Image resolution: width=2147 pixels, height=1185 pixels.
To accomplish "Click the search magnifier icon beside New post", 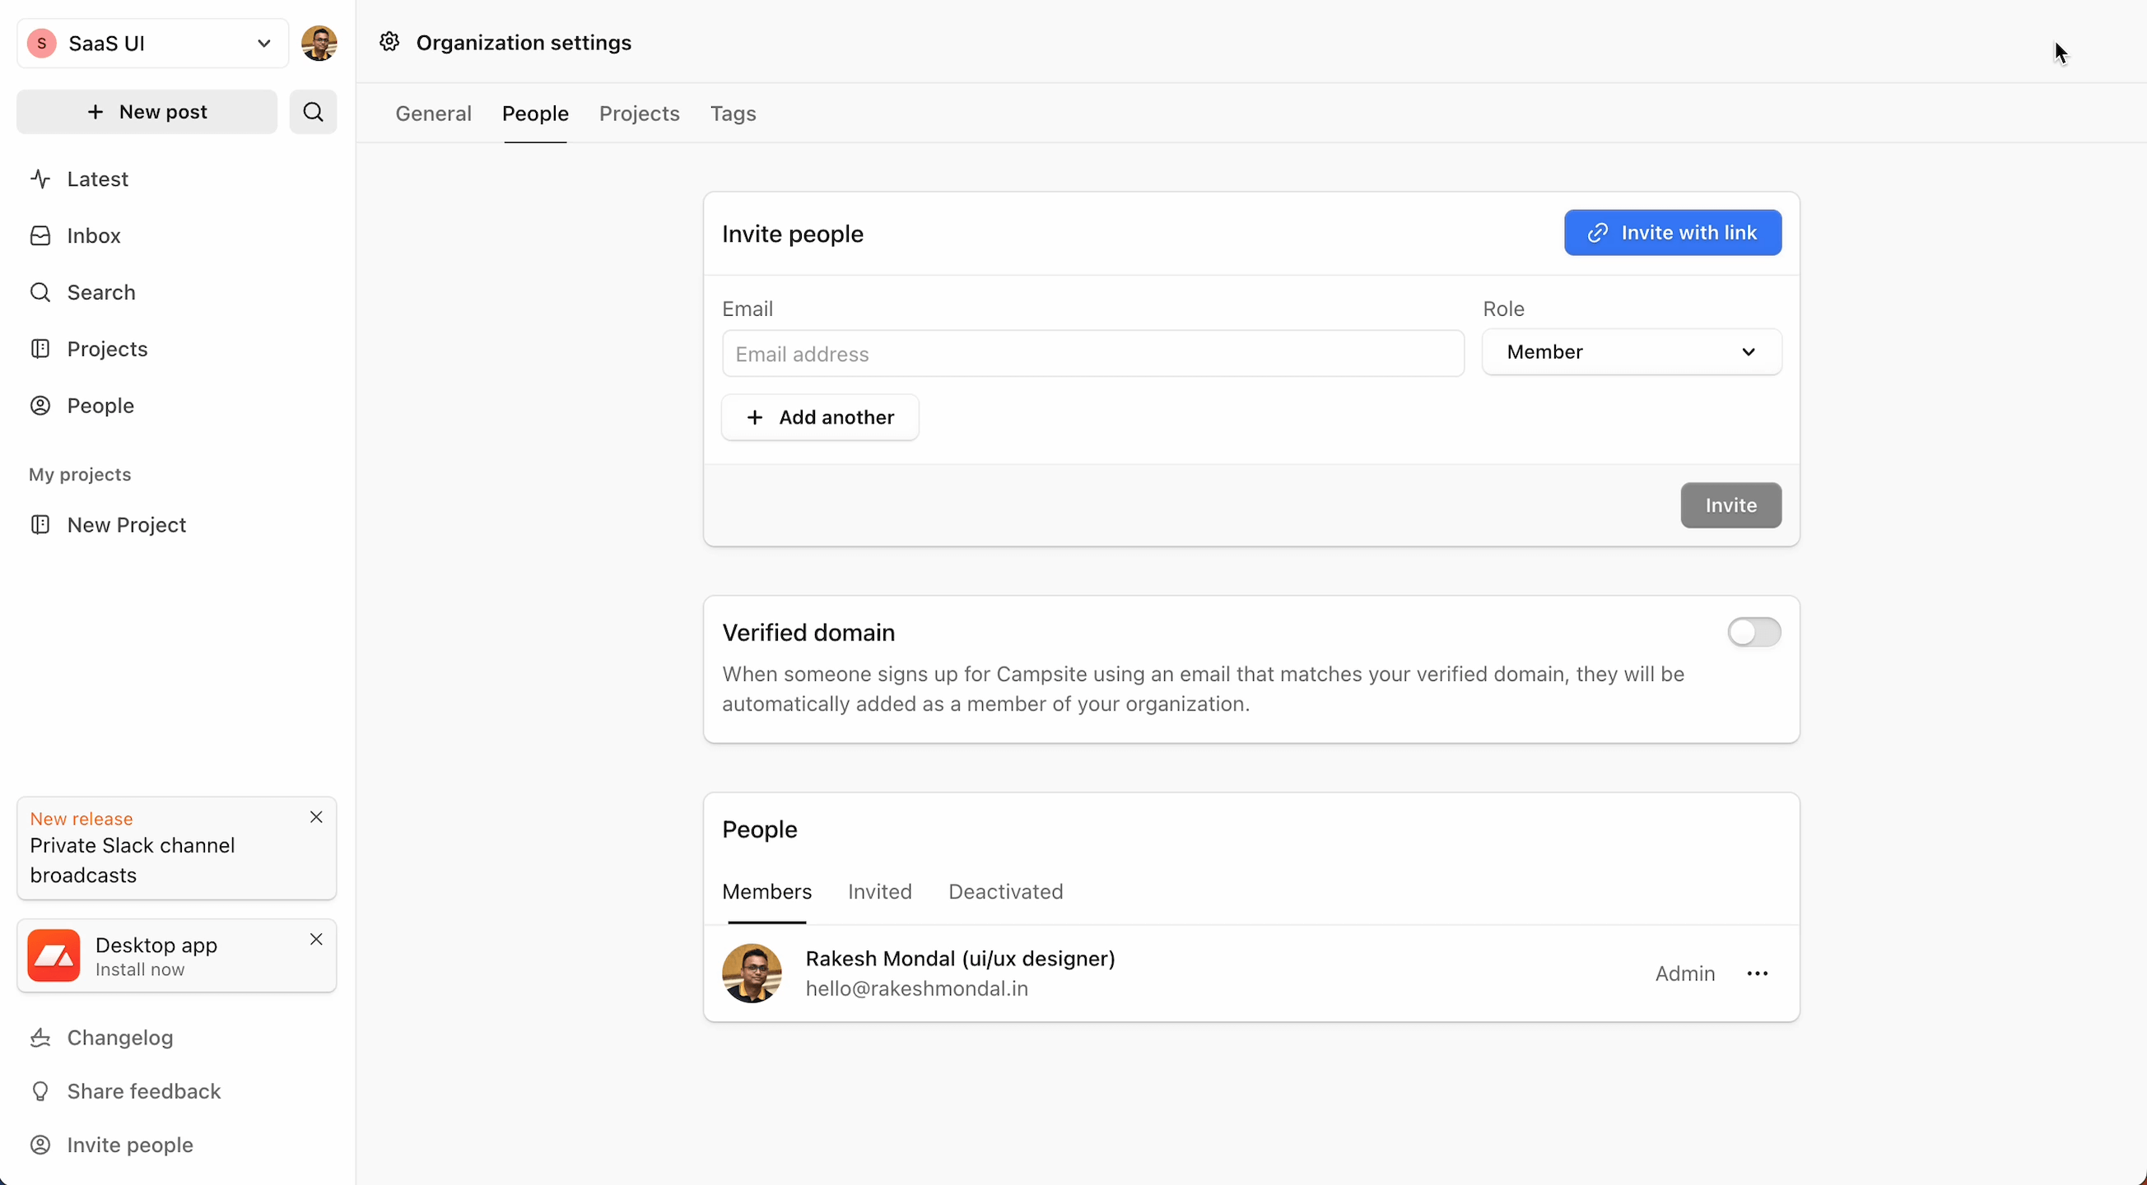I will pos(313,112).
